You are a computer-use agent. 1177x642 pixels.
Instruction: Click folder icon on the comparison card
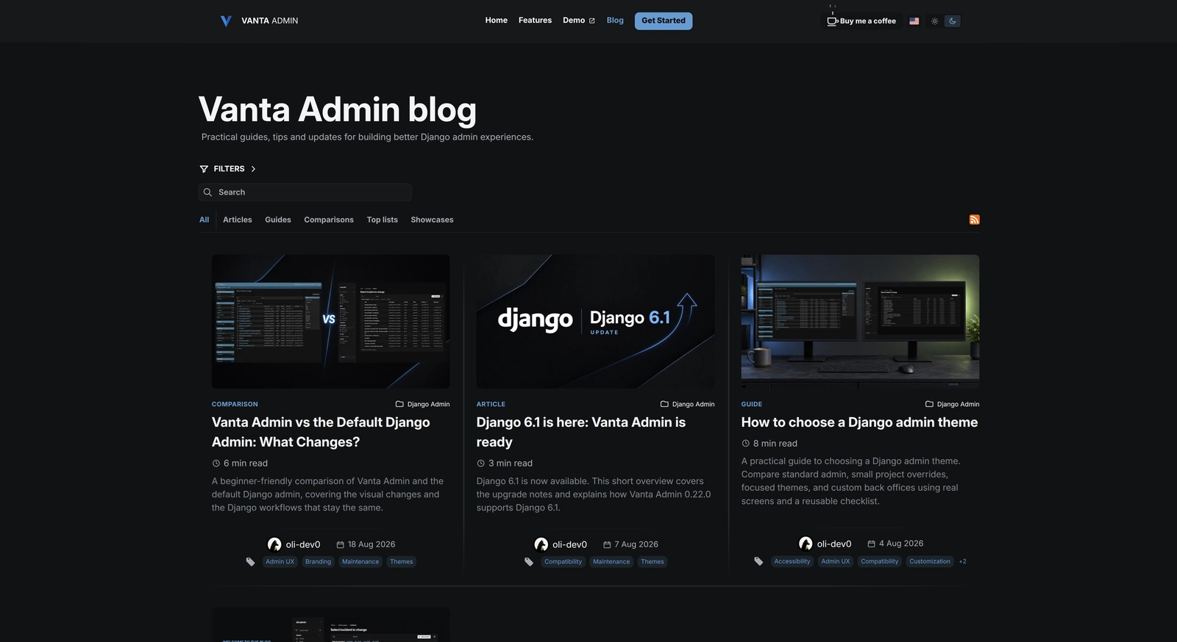pyautogui.click(x=399, y=404)
